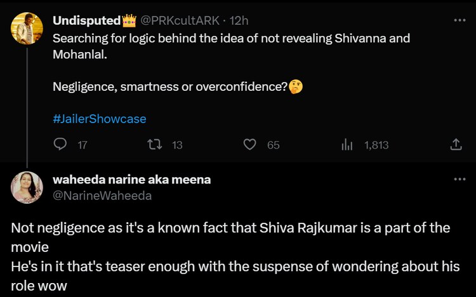Open Undisputed's profile picture
The height and width of the screenshot is (297, 476).
[x=27, y=28]
